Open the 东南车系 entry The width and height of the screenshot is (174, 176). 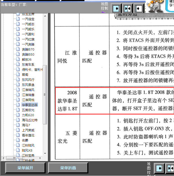pyautogui.click(x=28, y=65)
